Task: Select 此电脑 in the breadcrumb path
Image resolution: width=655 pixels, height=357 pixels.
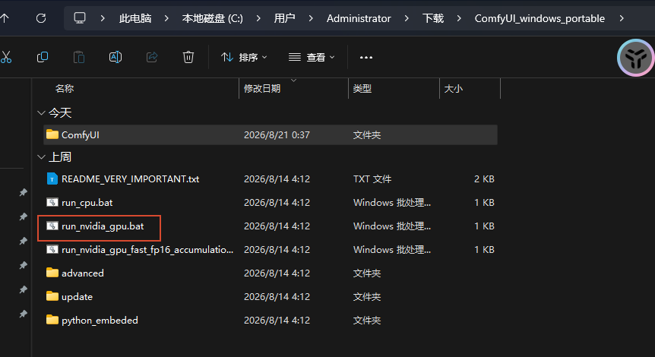Action: (x=135, y=18)
